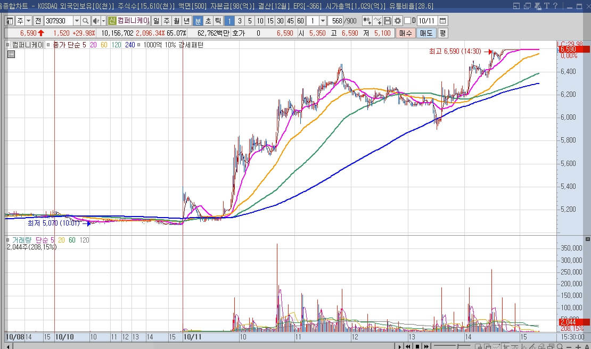Open chart settings gear icon
The height and width of the screenshot is (349, 591).
point(397,21)
